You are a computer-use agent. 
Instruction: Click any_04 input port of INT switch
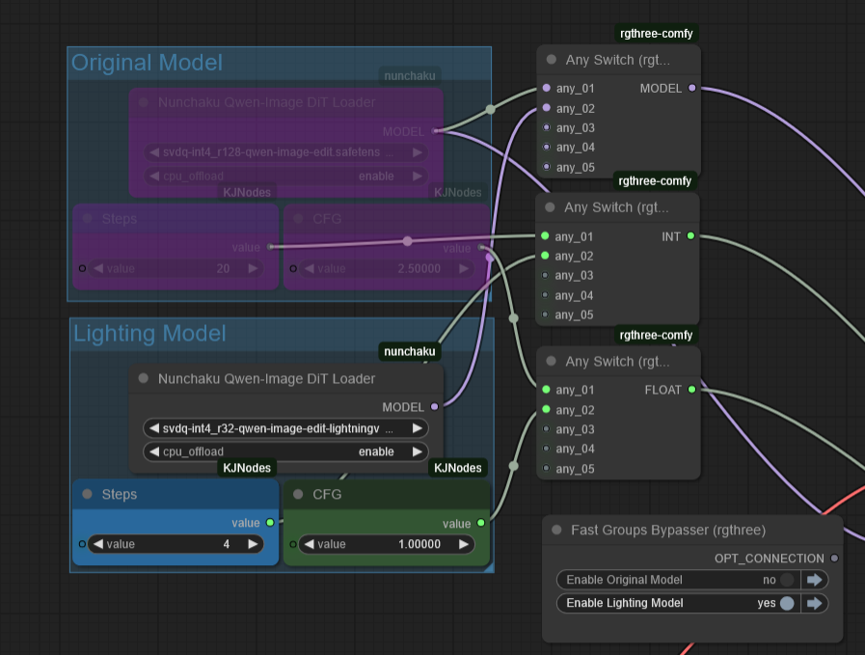545,294
